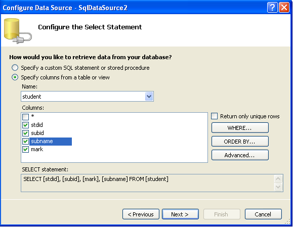The height and width of the screenshot is (227, 293).
Task: Select columns from a table radio option
Action: [15, 77]
